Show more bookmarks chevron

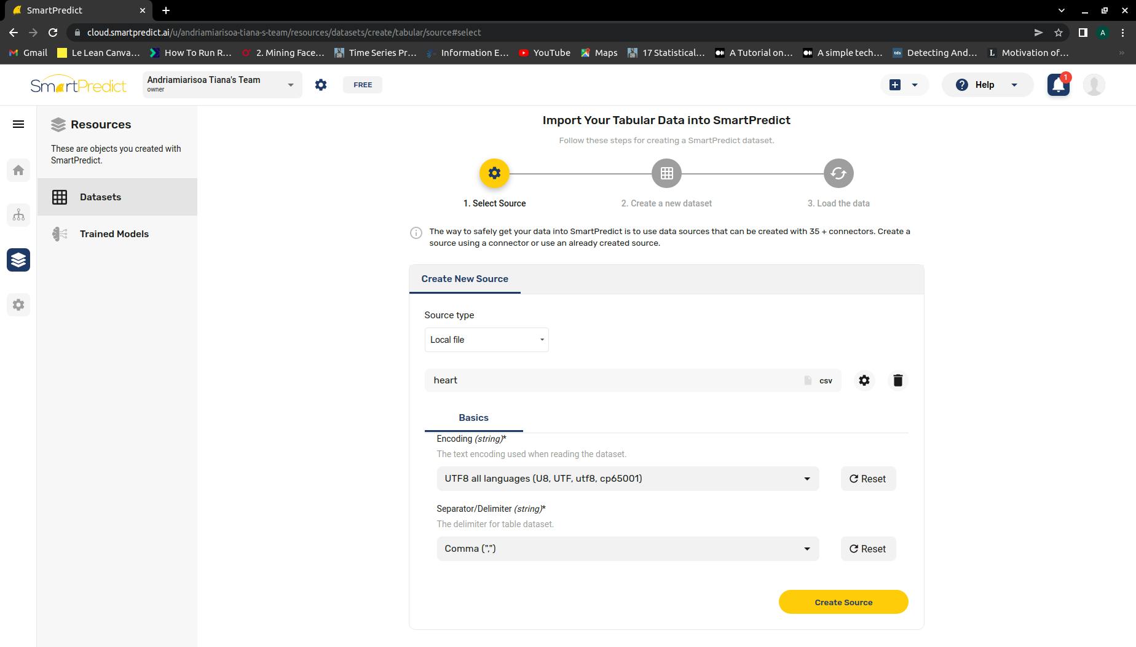tap(1121, 53)
